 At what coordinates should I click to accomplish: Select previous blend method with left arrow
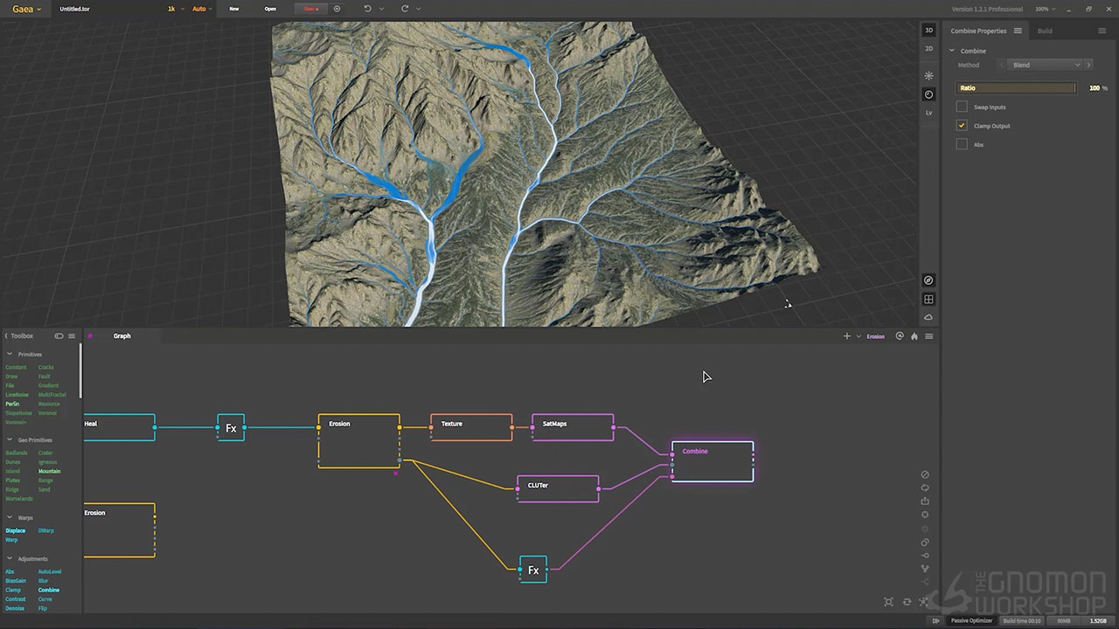coord(1004,65)
